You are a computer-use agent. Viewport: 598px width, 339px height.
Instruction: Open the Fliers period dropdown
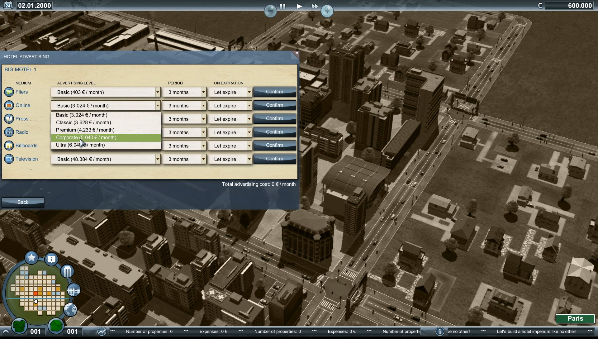pos(203,92)
